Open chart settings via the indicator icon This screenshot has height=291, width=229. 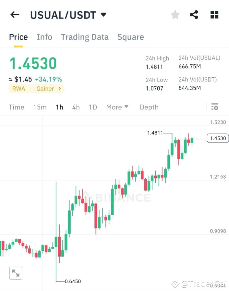pos(215,107)
